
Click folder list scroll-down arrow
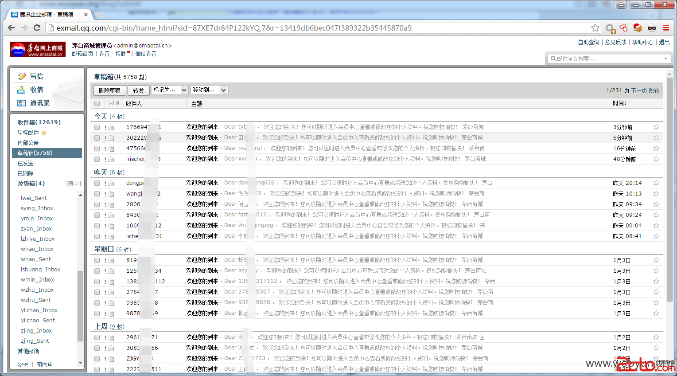point(80,363)
